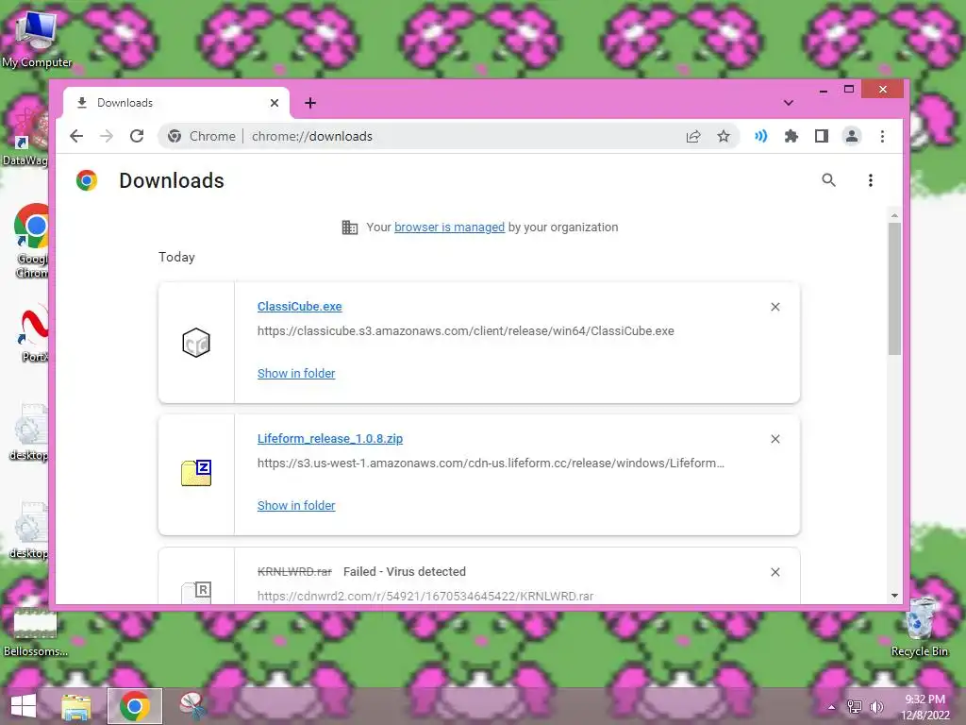The image size is (966, 725).
Task: Close the Downloads tab
Action: 275,103
